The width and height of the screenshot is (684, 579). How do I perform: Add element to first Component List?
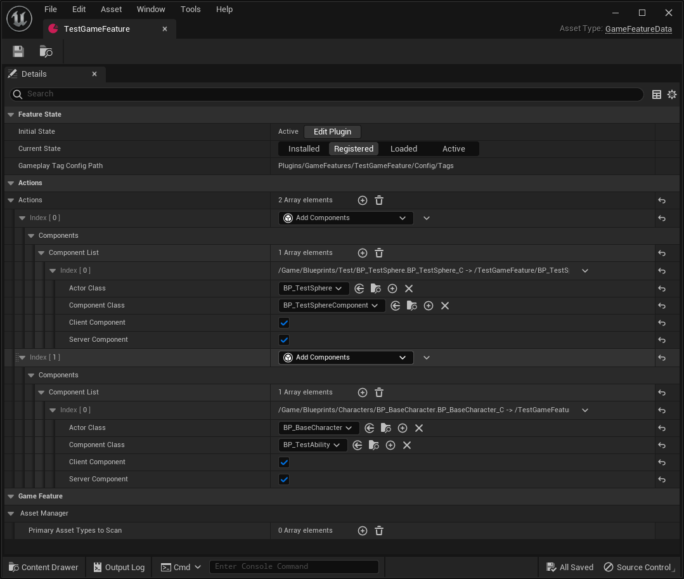click(x=363, y=253)
